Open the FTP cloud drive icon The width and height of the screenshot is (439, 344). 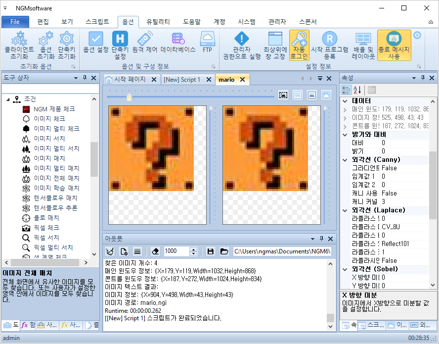(x=208, y=42)
